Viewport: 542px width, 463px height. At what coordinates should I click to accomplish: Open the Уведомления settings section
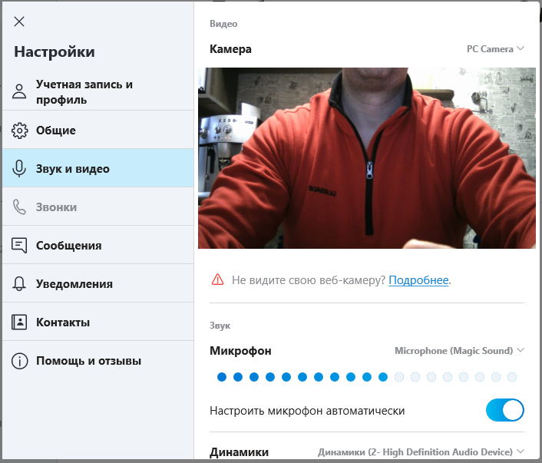tap(98, 283)
